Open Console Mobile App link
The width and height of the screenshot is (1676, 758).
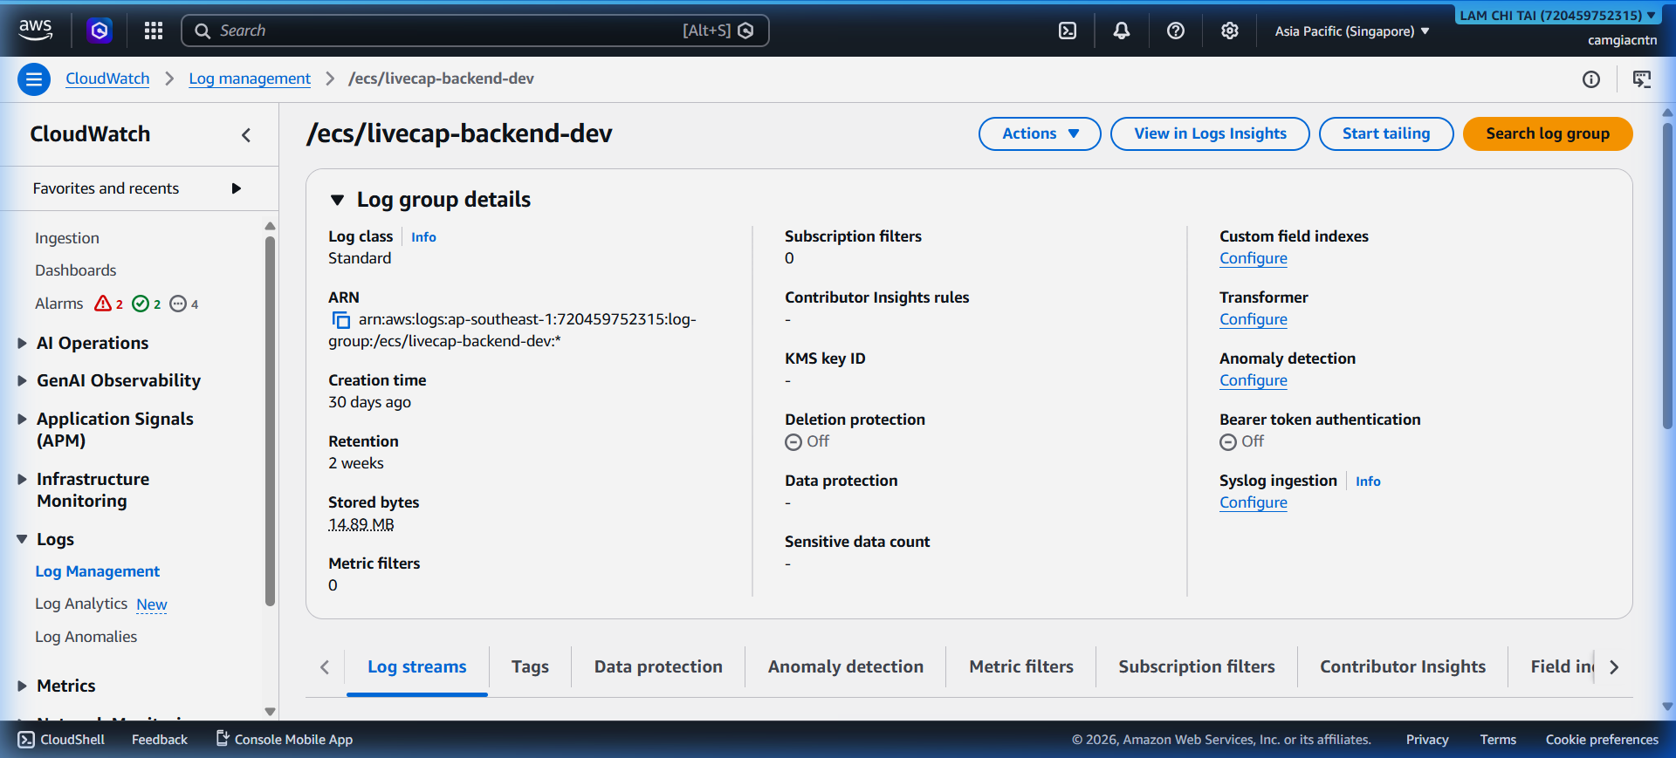click(x=285, y=739)
